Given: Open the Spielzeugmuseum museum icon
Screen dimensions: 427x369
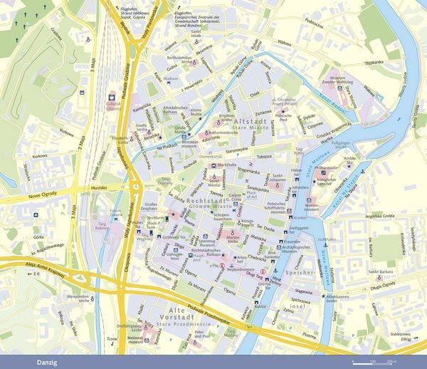Looking at the screenshot, I should click(205, 237).
